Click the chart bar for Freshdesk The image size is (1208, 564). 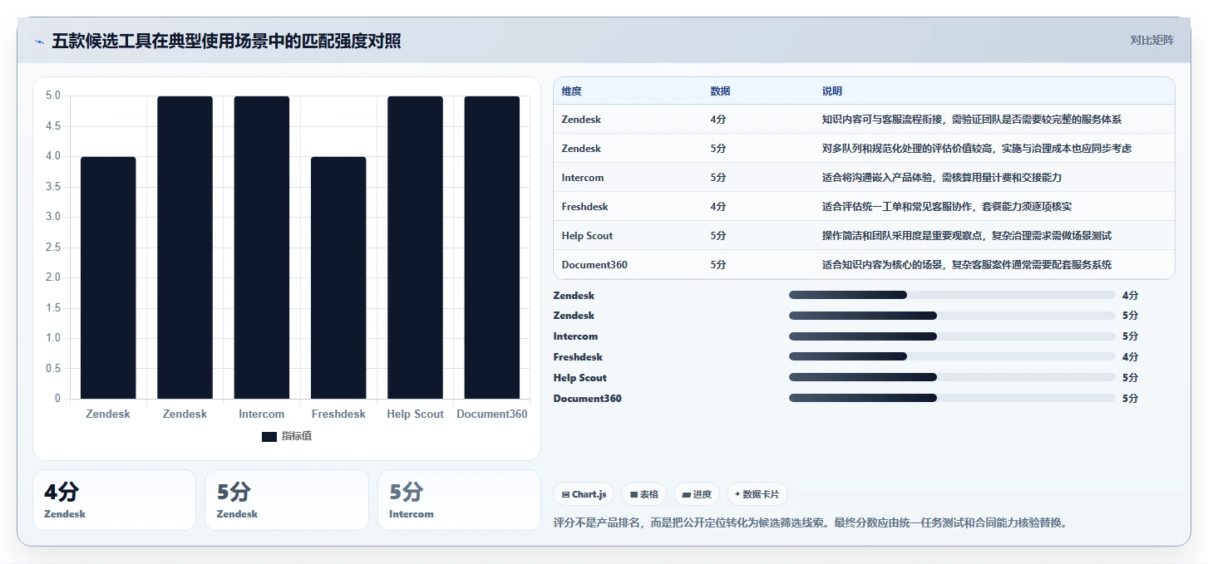pos(338,277)
